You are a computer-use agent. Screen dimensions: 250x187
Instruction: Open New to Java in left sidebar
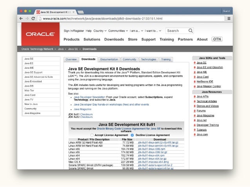tap(41, 104)
